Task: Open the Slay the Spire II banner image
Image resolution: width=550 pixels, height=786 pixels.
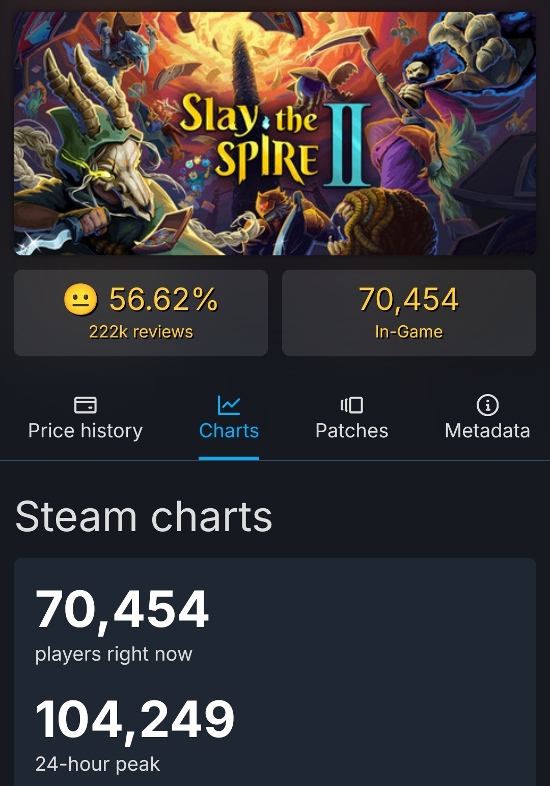Action: pyautogui.click(x=275, y=134)
